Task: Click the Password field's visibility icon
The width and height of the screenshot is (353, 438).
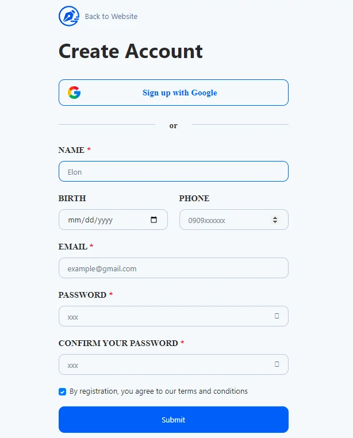Action: coord(277,316)
